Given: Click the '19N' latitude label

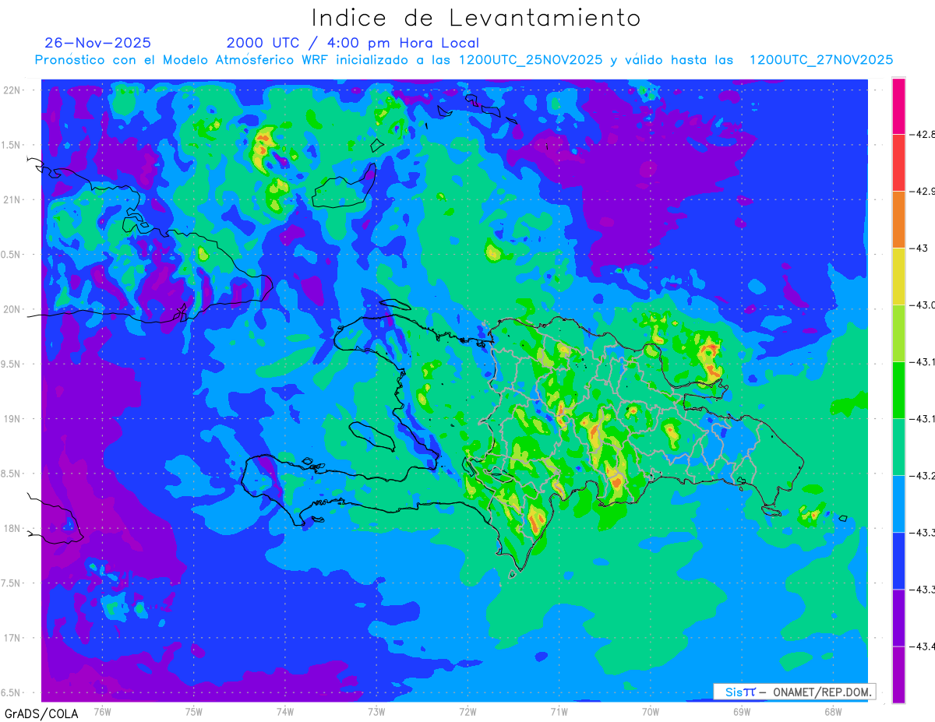Looking at the screenshot, I should pyautogui.click(x=12, y=419).
